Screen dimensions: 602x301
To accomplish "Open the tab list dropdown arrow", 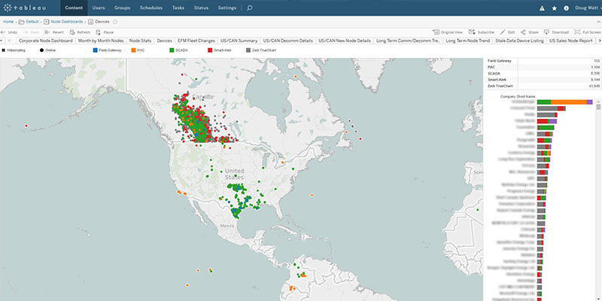I will point(2,41).
